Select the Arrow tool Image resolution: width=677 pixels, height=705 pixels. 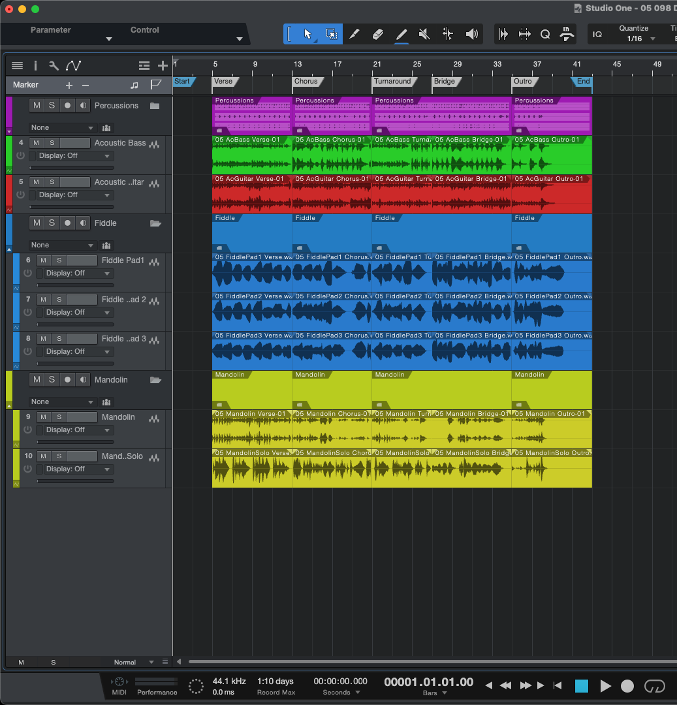point(307,34)
